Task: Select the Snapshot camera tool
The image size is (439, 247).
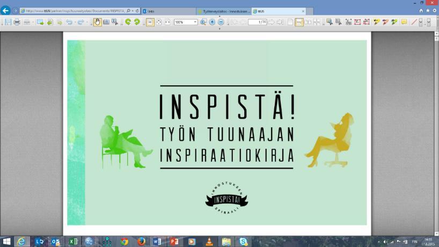Action: [x=106, y=22]
